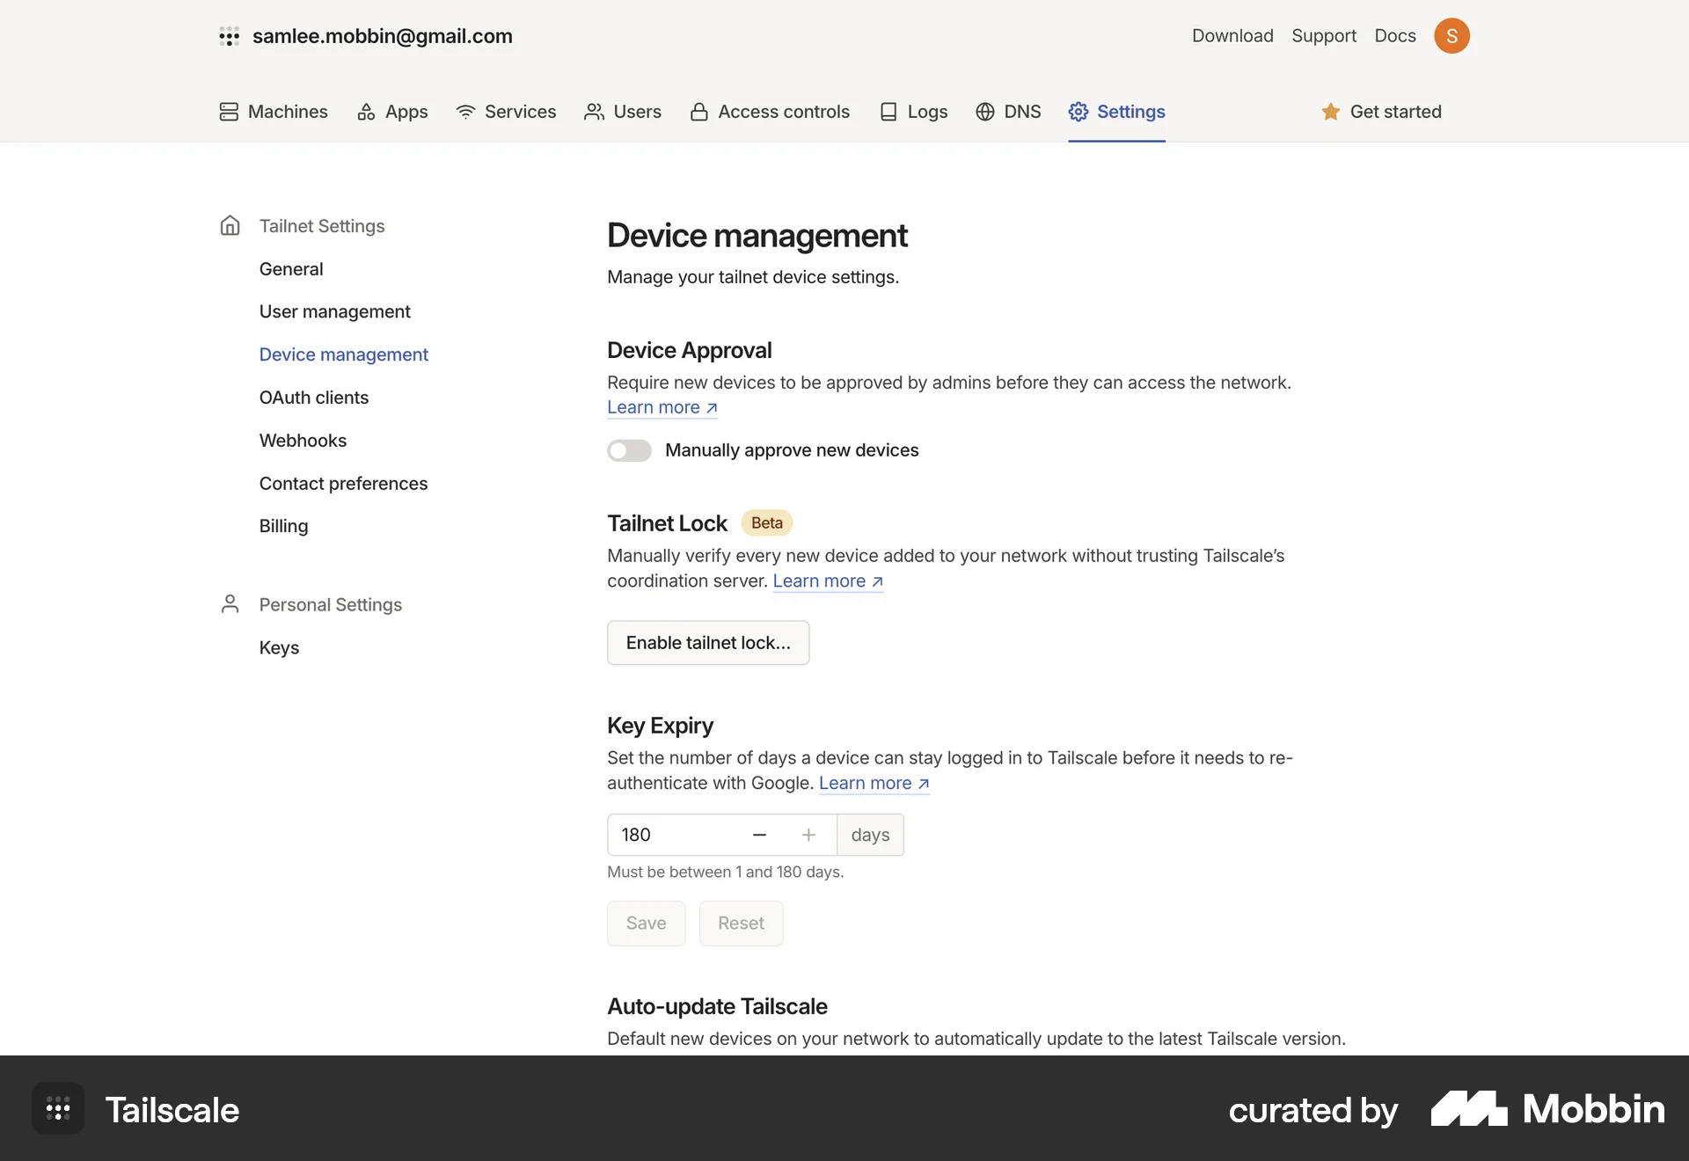Screen dimensions: 1689x1161
Task: Switch to User management settings
Action: coord(335,311)
